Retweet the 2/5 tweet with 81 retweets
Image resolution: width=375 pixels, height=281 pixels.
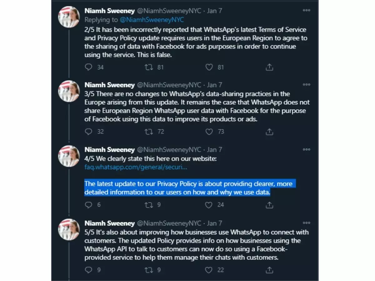coord(149,67)
